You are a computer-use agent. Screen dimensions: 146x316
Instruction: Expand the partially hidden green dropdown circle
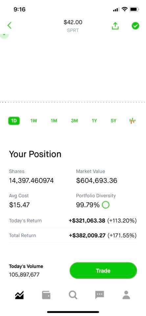pyautogui.click(x=4, y=36)
